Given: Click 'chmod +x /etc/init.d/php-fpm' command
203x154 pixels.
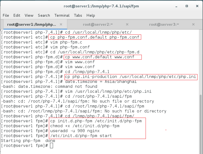Looking at the screenshot, I should pyautogui.click(x=85, y=126).
